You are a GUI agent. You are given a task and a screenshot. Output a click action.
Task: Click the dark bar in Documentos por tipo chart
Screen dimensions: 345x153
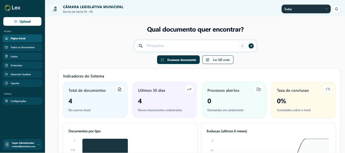[105, 146]
